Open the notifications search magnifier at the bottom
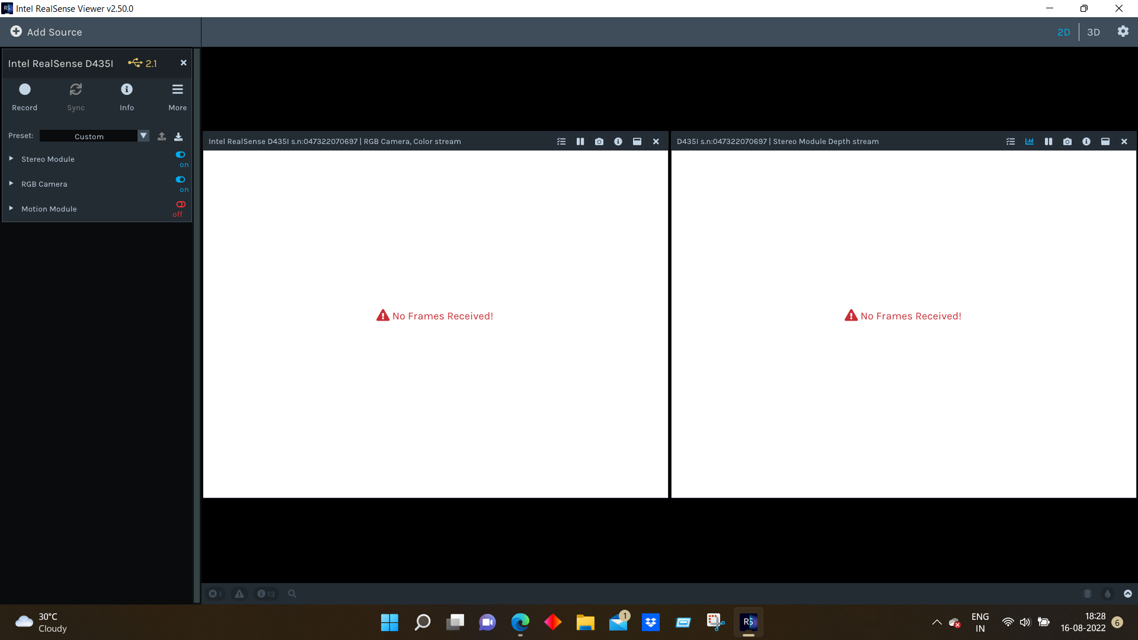Viewport: 1138px width, 640px height. 291,593
